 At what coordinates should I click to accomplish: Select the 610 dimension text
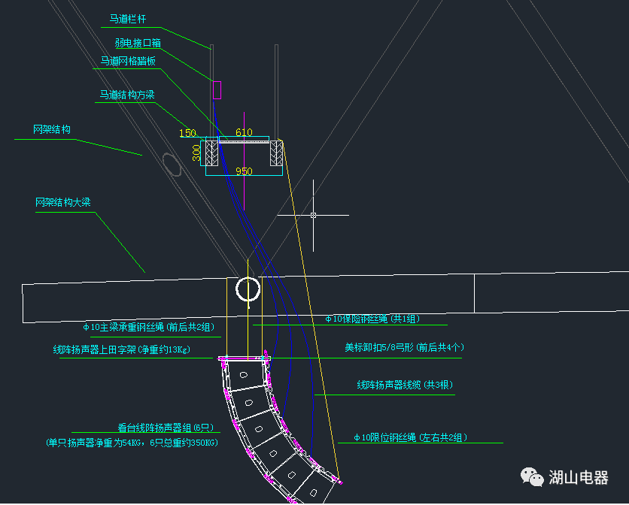[x=244, y=133]
